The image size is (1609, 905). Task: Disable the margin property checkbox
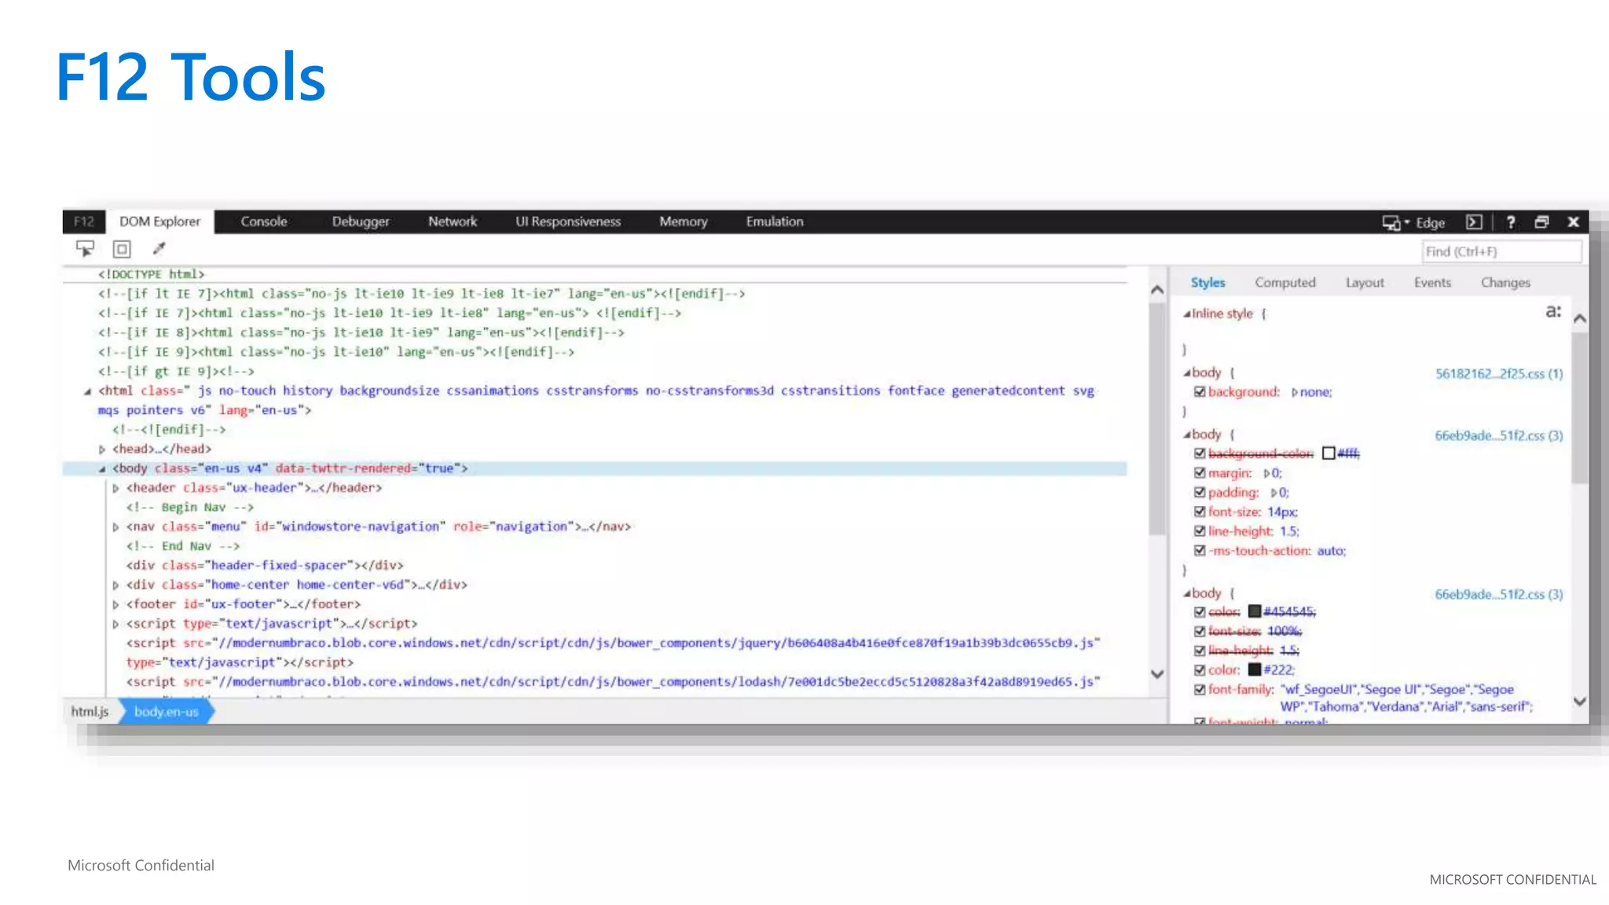pos(1200,473)
